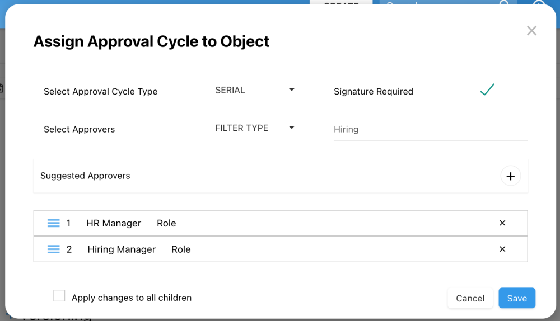Remove HR Manager approver with X icon
560x321 pixels.
pos(502,223)
